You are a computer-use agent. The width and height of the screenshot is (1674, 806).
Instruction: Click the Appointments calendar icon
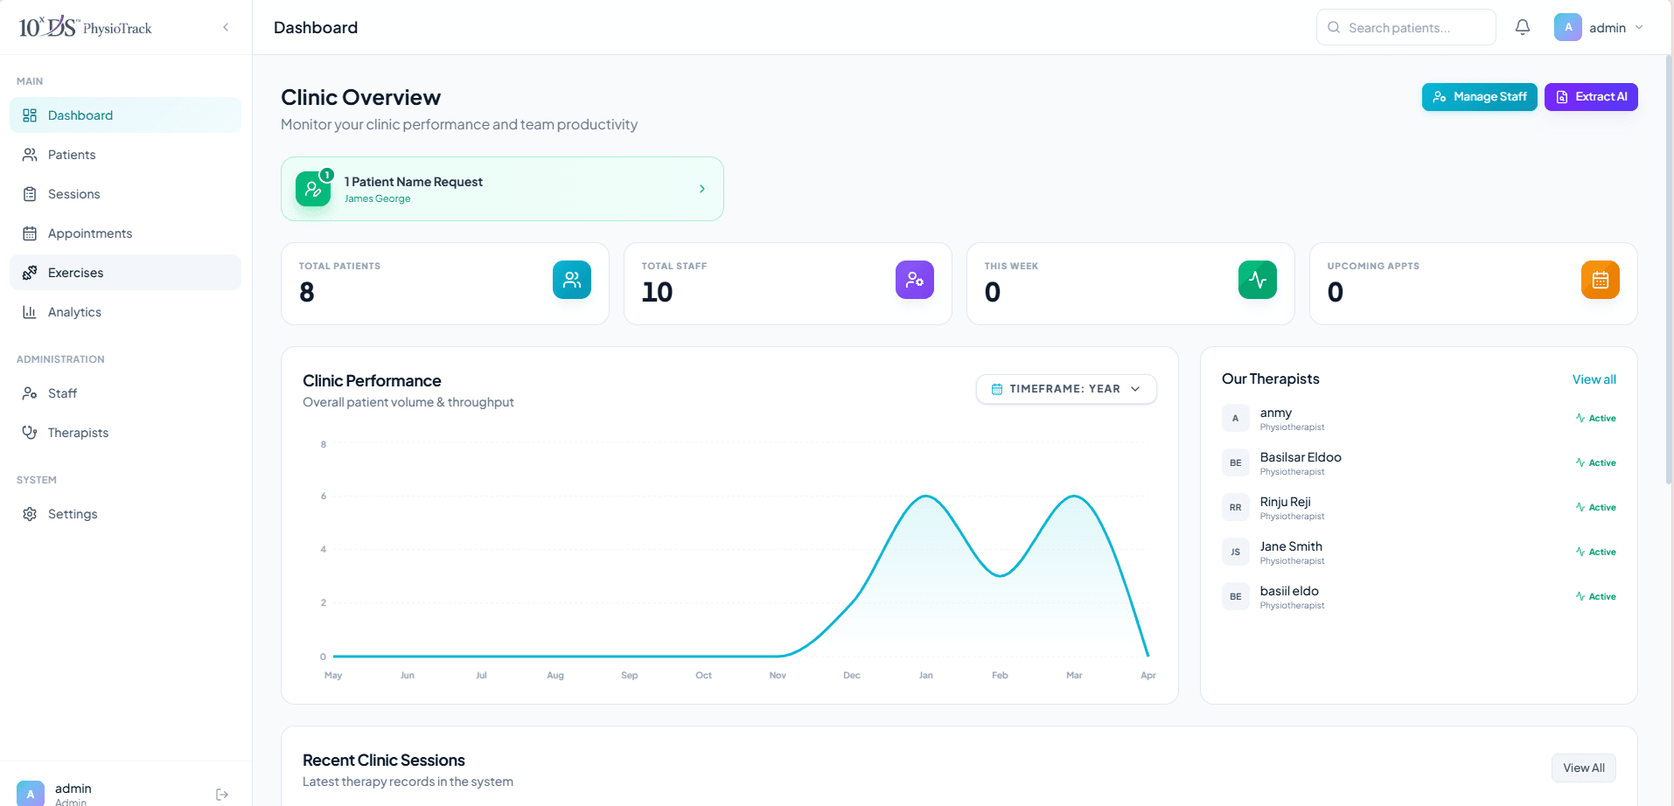pyautogui.click(x=31, y=233)
